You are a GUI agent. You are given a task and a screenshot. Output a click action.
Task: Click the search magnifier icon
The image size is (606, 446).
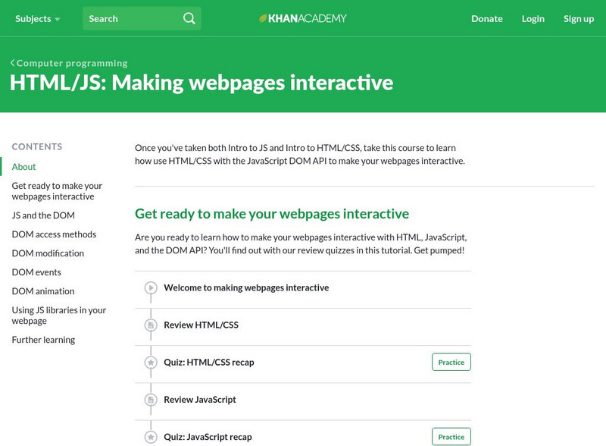189,18
